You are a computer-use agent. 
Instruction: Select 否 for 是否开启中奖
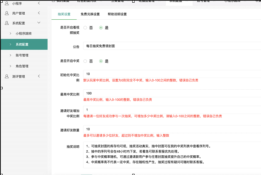[85, 61]
